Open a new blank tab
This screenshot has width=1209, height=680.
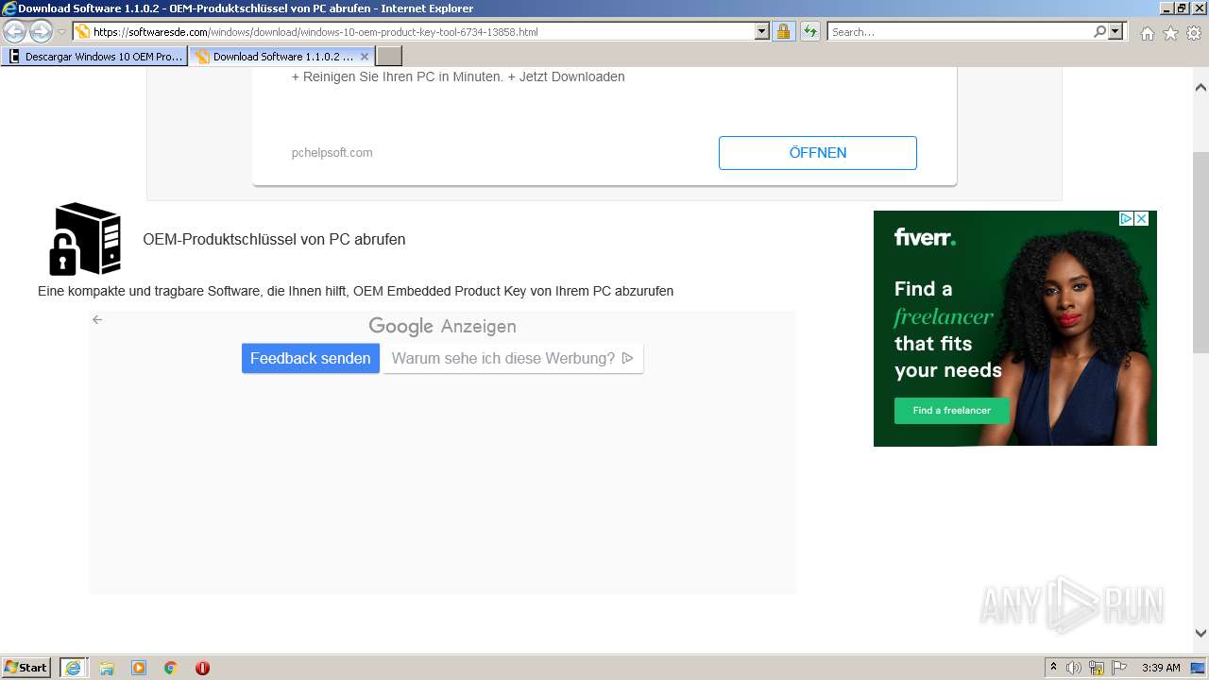(389, 57)
